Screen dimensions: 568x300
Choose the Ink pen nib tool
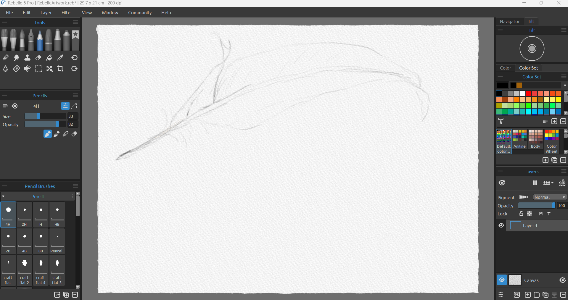[x=31, y=40]
